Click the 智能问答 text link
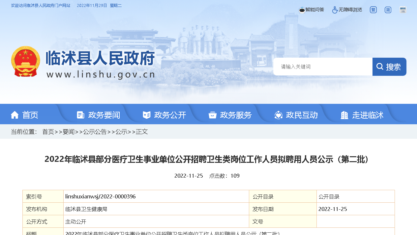The image size is (417, 235). click(315, 10)
